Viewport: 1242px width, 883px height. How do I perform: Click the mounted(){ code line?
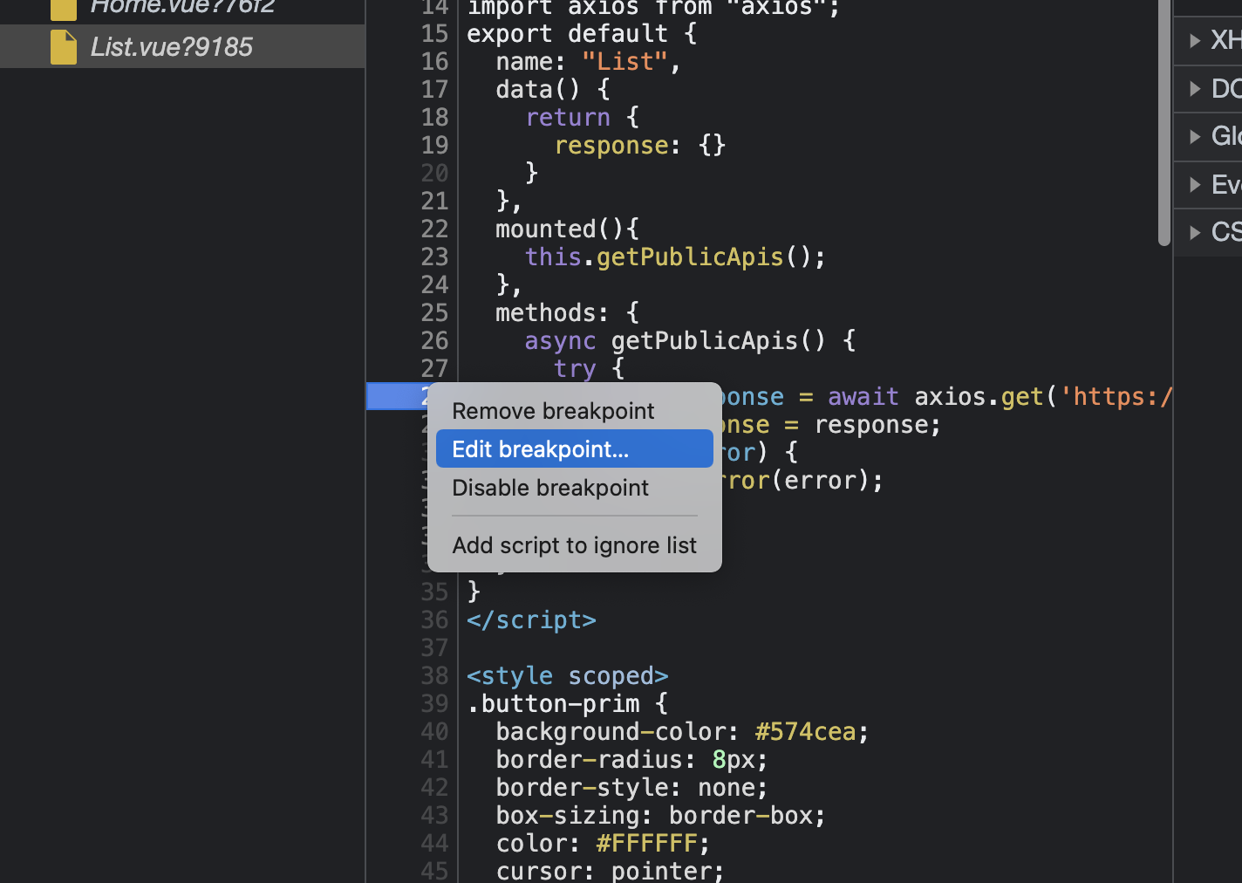[x=567, y=229]
